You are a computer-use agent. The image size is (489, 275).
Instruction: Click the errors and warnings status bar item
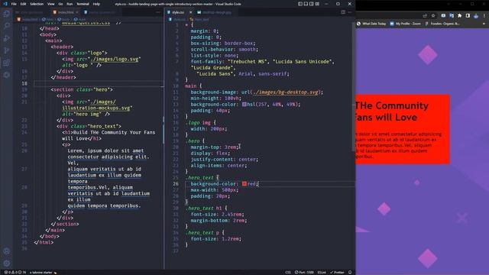coord(15,272)
